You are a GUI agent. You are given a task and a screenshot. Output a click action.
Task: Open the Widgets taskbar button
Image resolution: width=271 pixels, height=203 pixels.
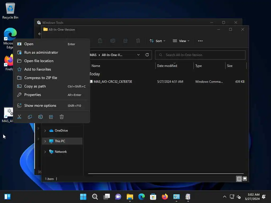click(7, 197)
